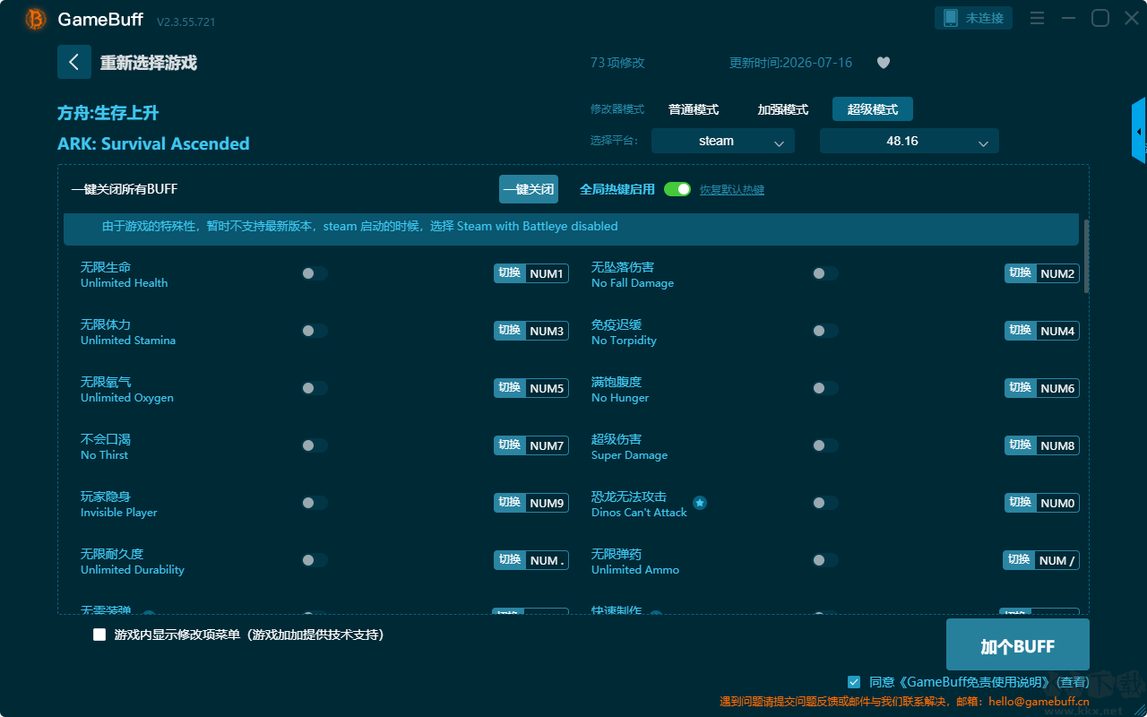Click the 未连接 phone connection icon
Screen dimensions: 1147x717
[x=951, y=18]
